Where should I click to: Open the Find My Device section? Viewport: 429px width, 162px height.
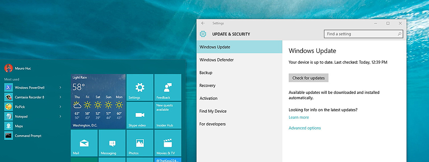tap(240, 111)
